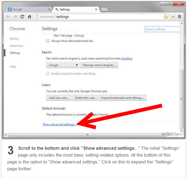Screen dimensions: 187x178
Task: Toggle Enable Instant for faster searching
Action: [48, 74]
